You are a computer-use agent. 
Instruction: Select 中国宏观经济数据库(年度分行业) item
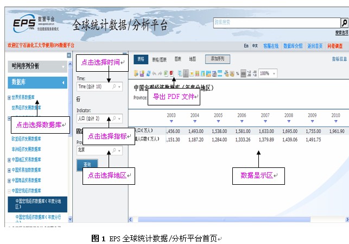38,217
